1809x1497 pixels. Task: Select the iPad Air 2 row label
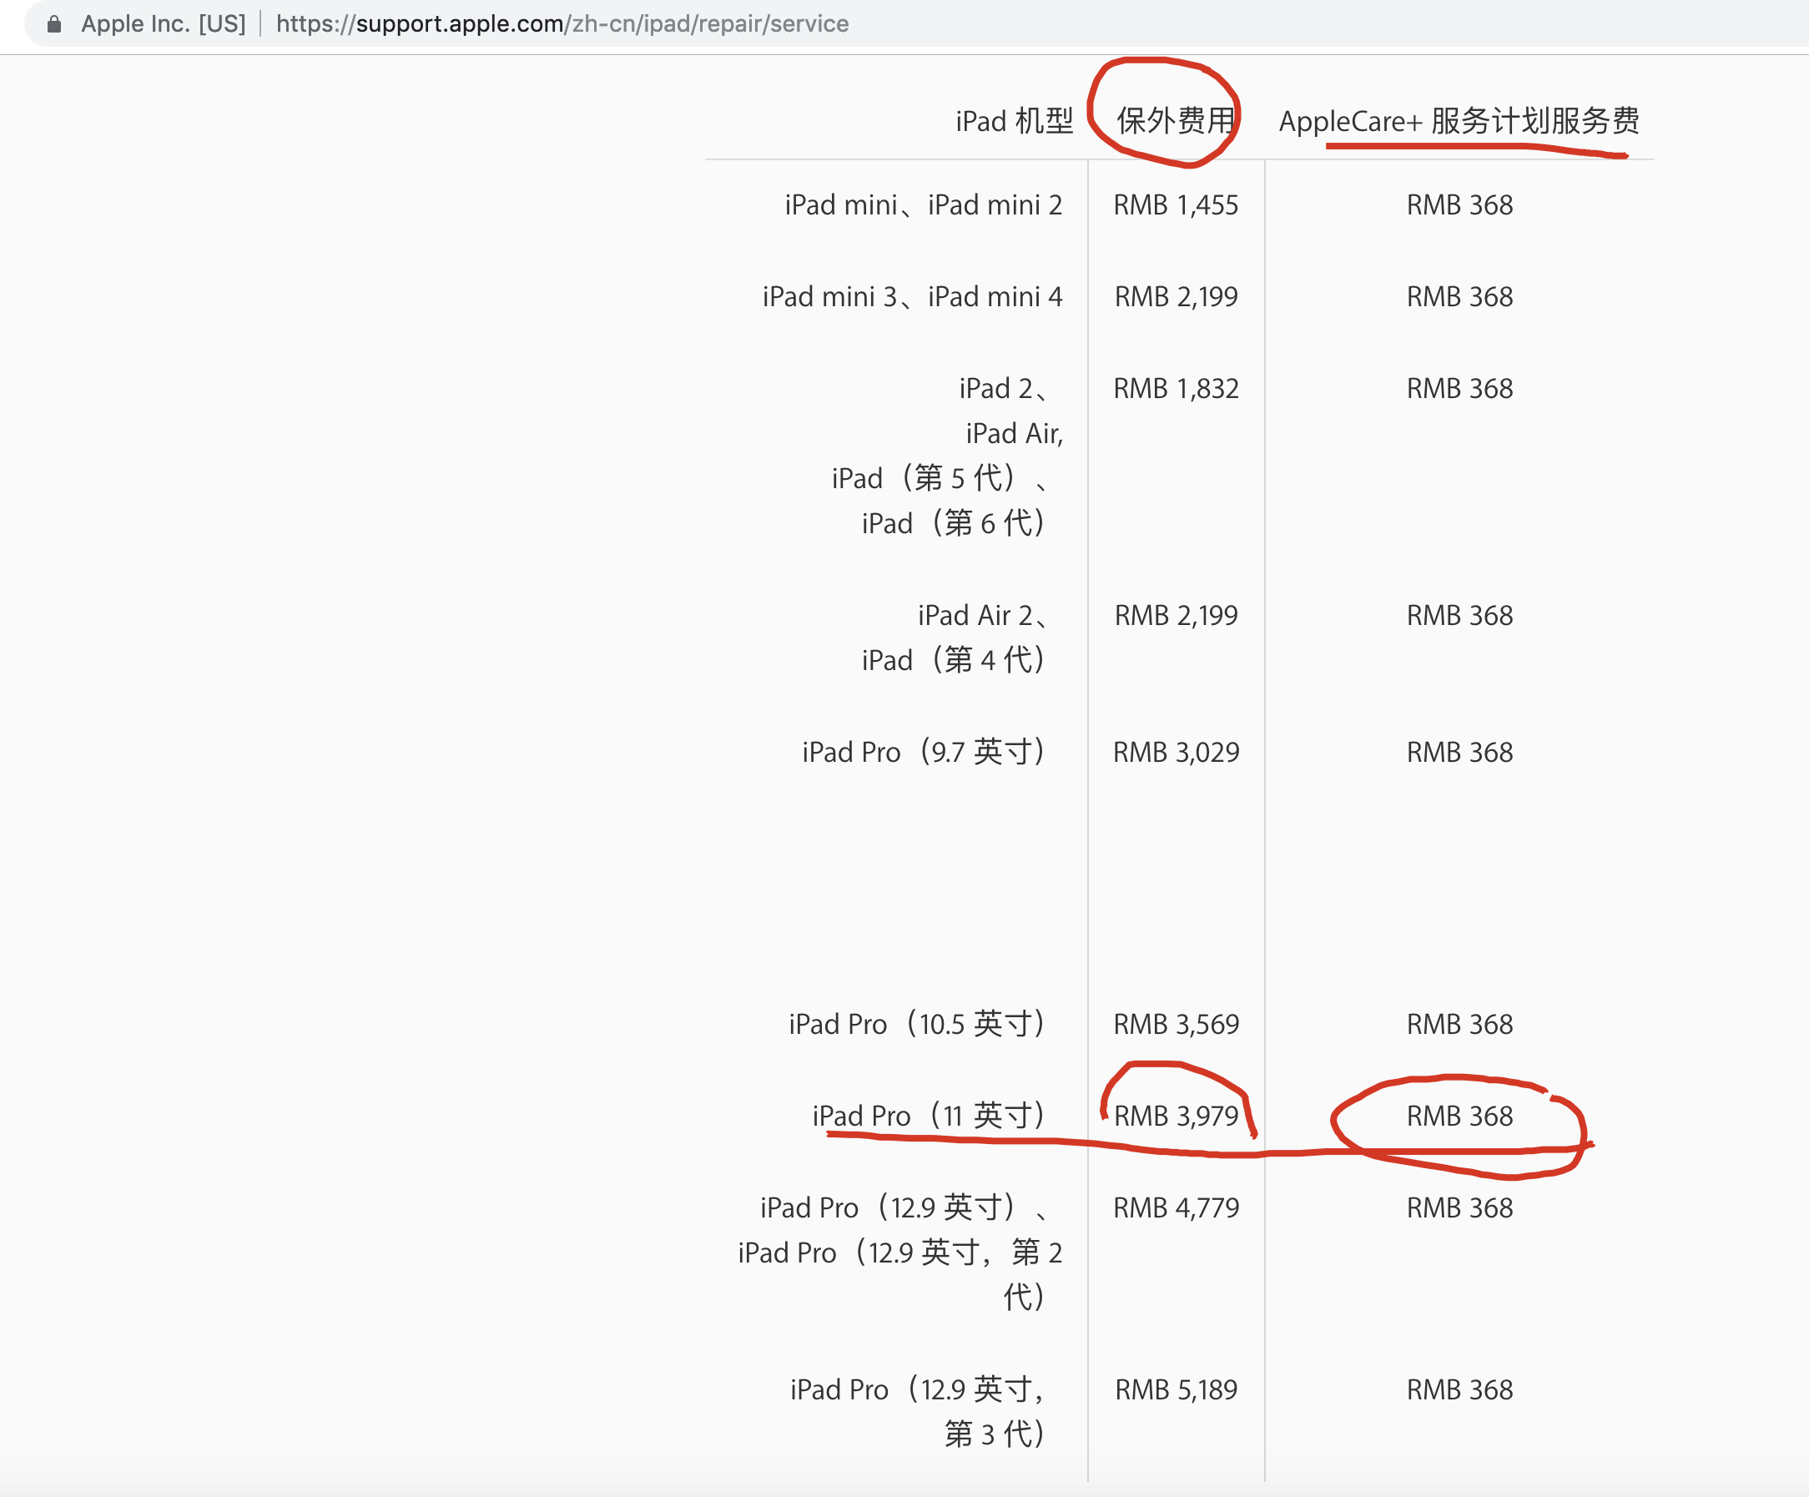click(980, 616)
